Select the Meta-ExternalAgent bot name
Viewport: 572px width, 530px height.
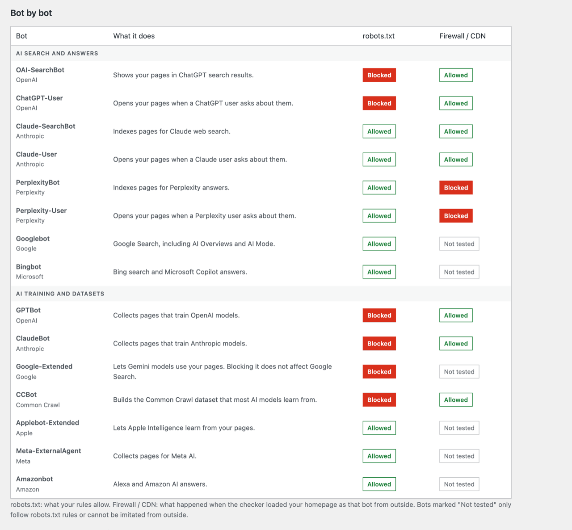[x=49, y=451]
